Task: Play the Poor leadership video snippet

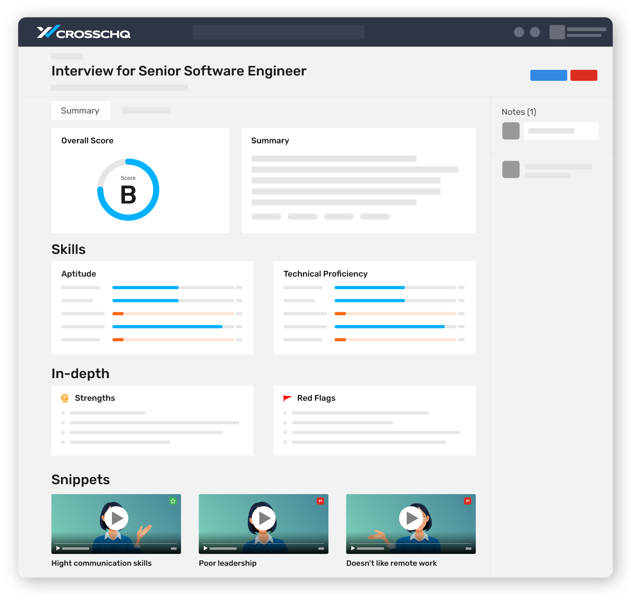Action: pos(264,518)
